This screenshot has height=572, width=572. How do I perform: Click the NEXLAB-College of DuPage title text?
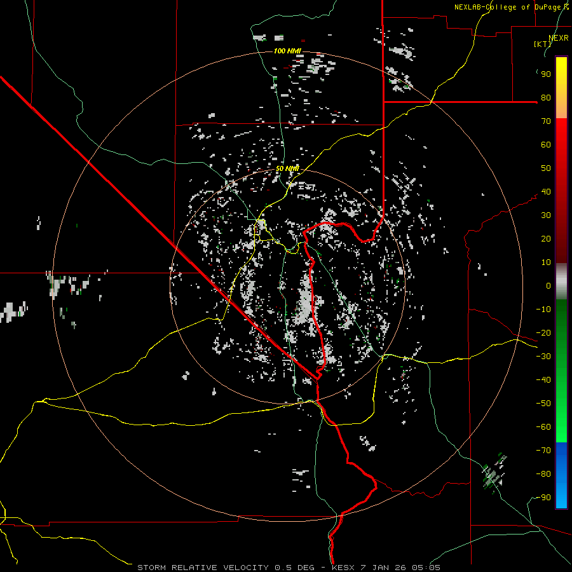(511, 7)
